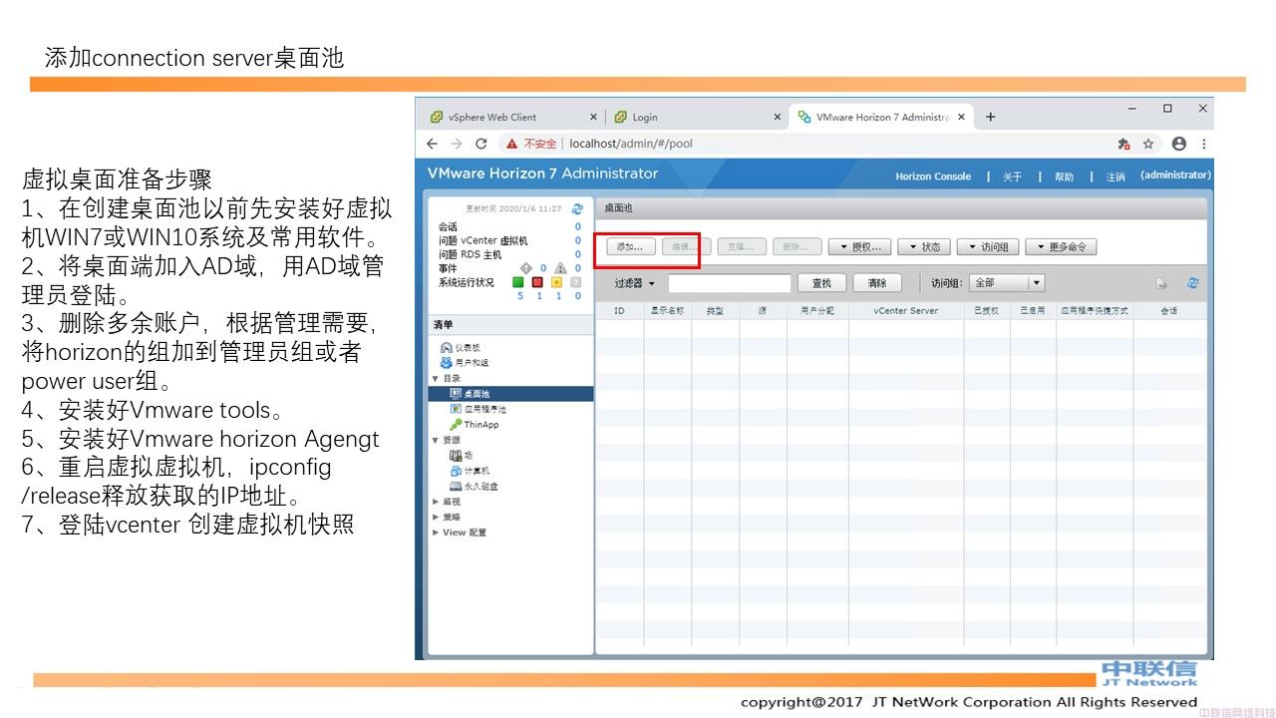Expand the View 配置 tree node
This screenshot has height=718, width=1276.
pyautogui.click(x=436, y=533)
